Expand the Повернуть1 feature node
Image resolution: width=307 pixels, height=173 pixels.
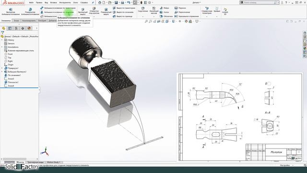2,68
